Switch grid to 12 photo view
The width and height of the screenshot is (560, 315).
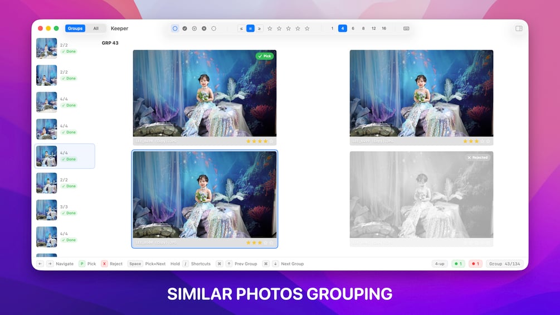(x=373, y=28)
